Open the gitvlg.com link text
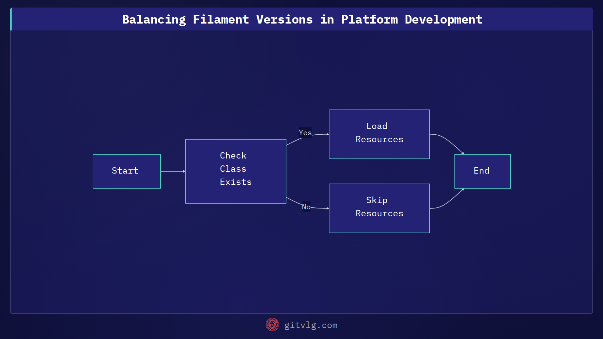Image resolution: width=603 pixels, height=339 pixels. pos(311,325)
